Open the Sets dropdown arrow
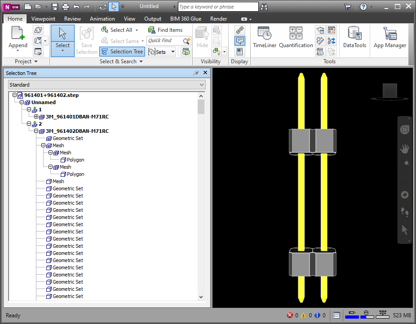The width and height of the screenshot is (416, 324). (172, 51)
